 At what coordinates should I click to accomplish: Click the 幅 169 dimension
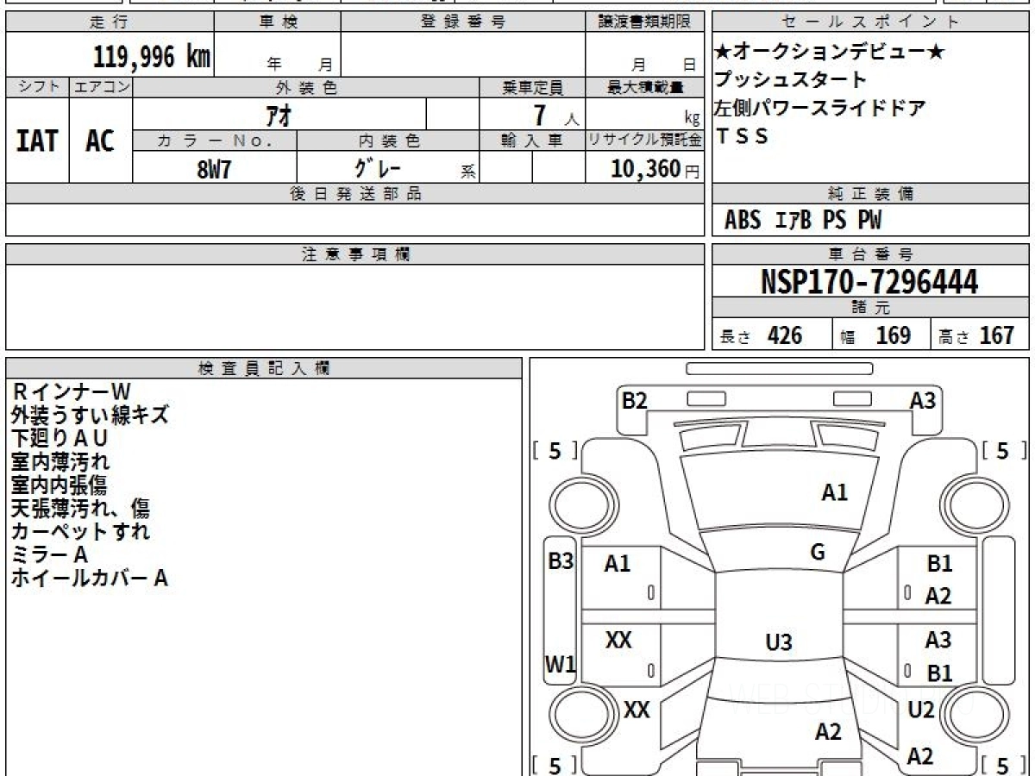[x=875, y=335]
